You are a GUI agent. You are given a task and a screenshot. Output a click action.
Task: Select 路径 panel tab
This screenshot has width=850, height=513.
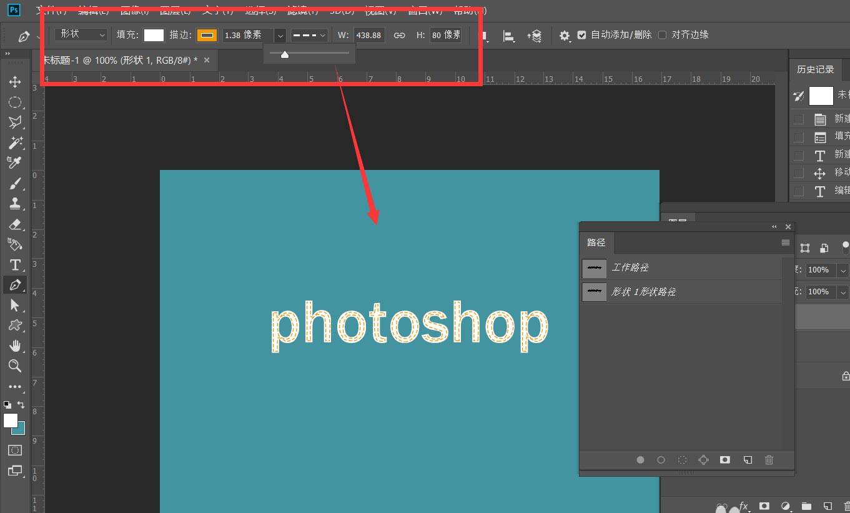(x=596, y=242)
